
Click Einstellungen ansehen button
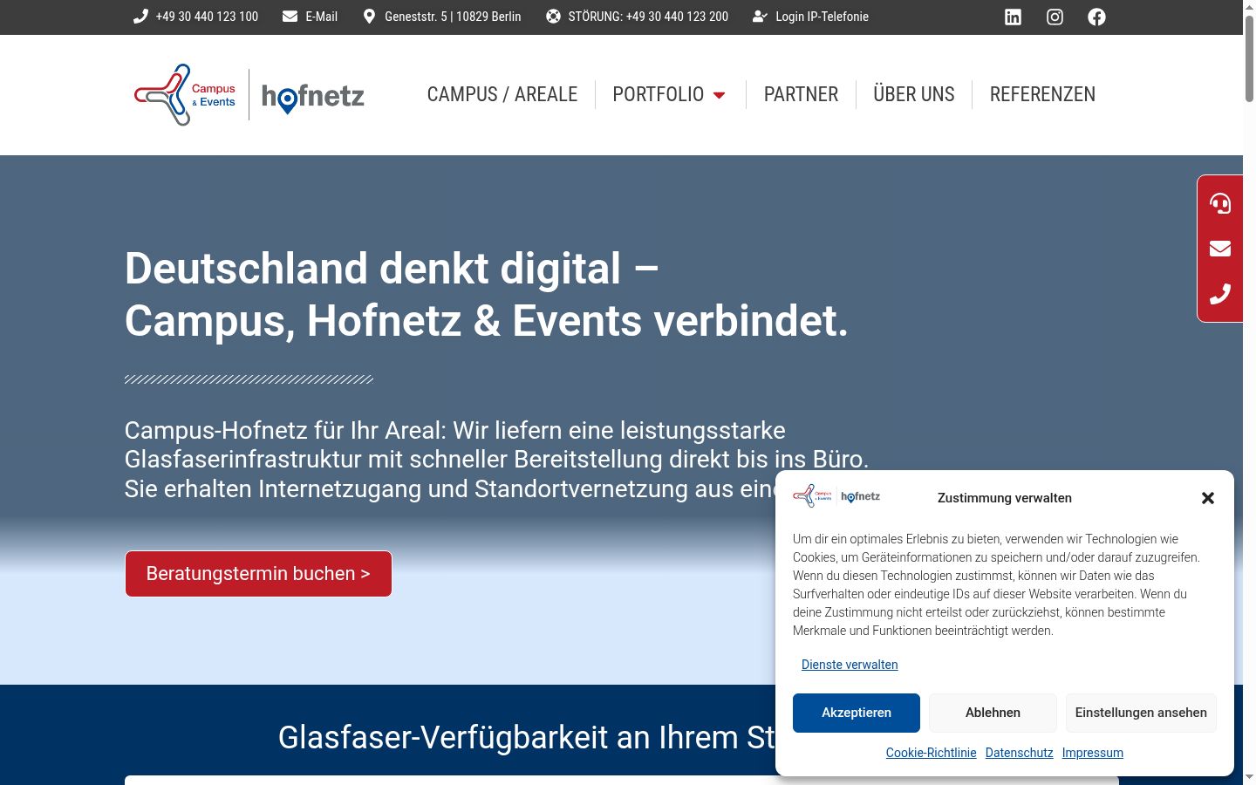click(1141, 713)
